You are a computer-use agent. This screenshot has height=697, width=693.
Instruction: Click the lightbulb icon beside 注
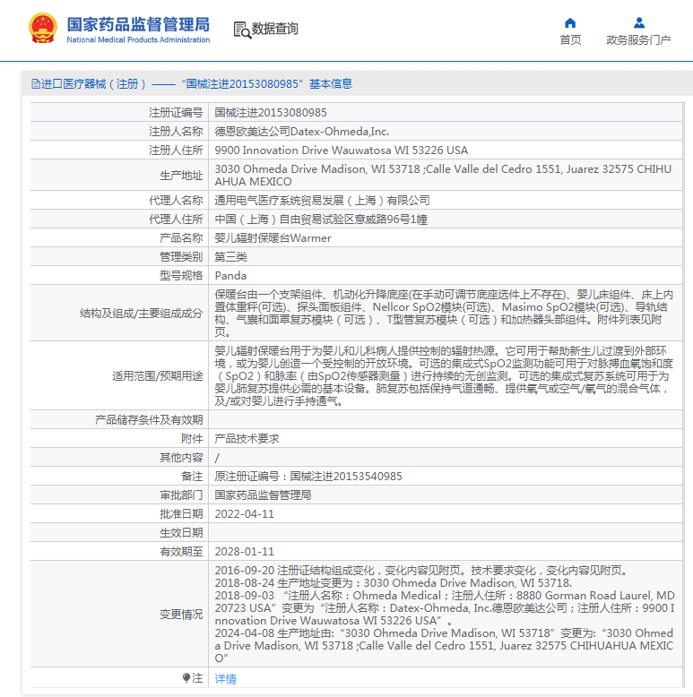pyautogui.click(x=186, y=677)
